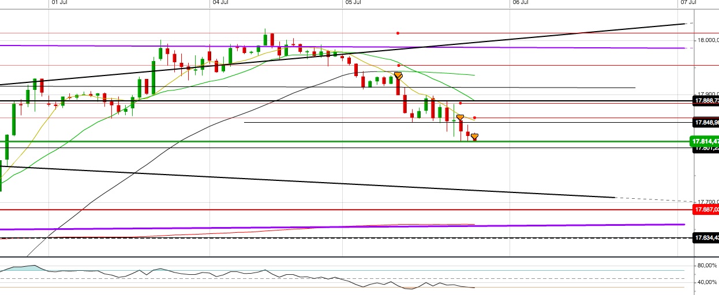Click the 06 Jul date label

coord(520,2)
